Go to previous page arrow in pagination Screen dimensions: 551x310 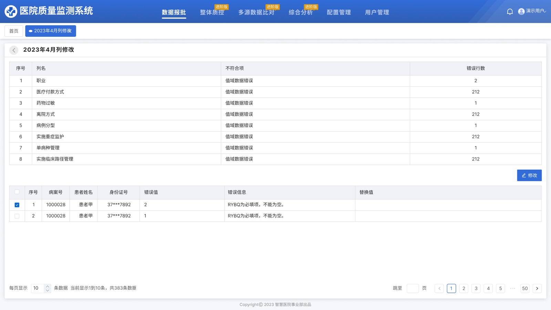pos(439,288)
